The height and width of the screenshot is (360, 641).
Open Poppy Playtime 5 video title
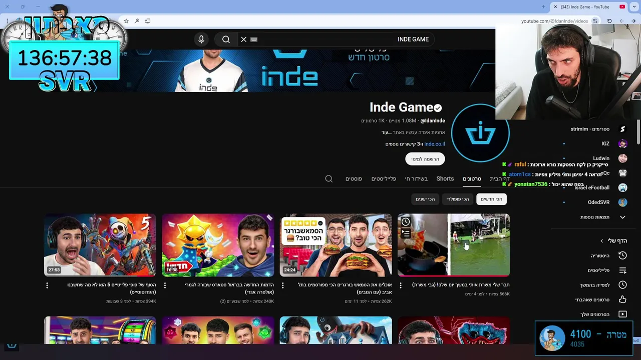(x=111, y=288)
